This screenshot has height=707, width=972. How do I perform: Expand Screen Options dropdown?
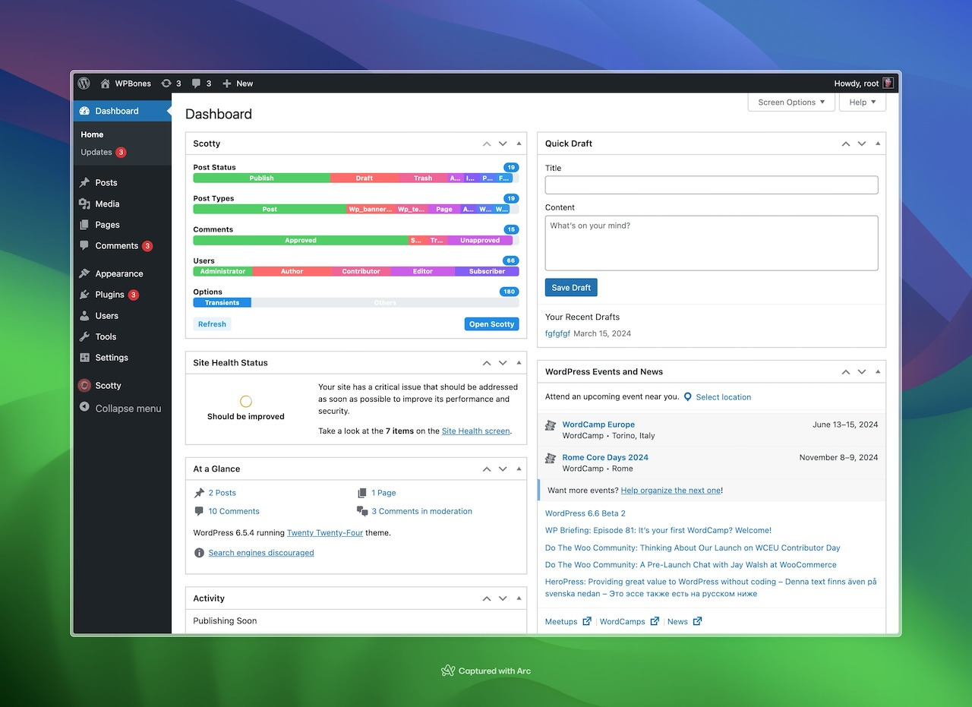coord(791,103)
